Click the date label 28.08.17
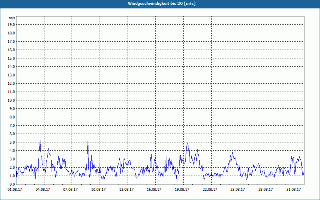This screenshot has width=320, height=200. pyautogui.click(x=266, y=190)
